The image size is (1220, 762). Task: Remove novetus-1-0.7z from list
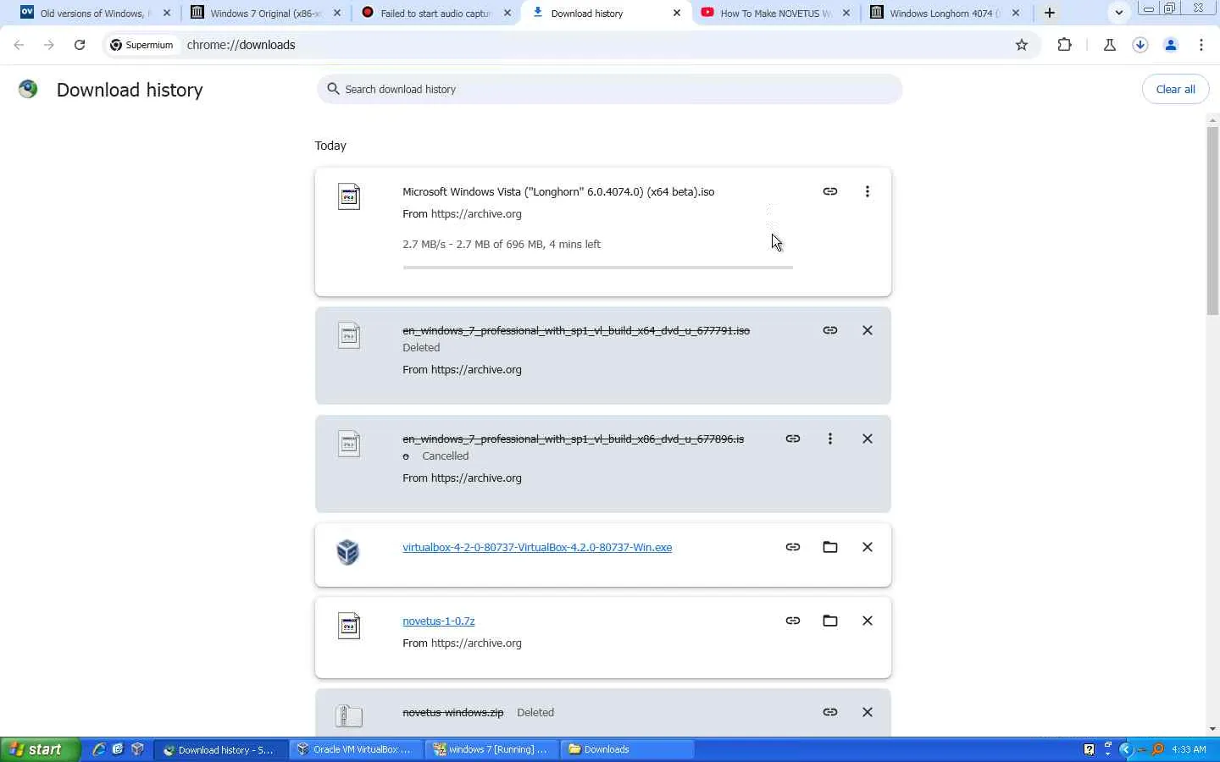868,621
